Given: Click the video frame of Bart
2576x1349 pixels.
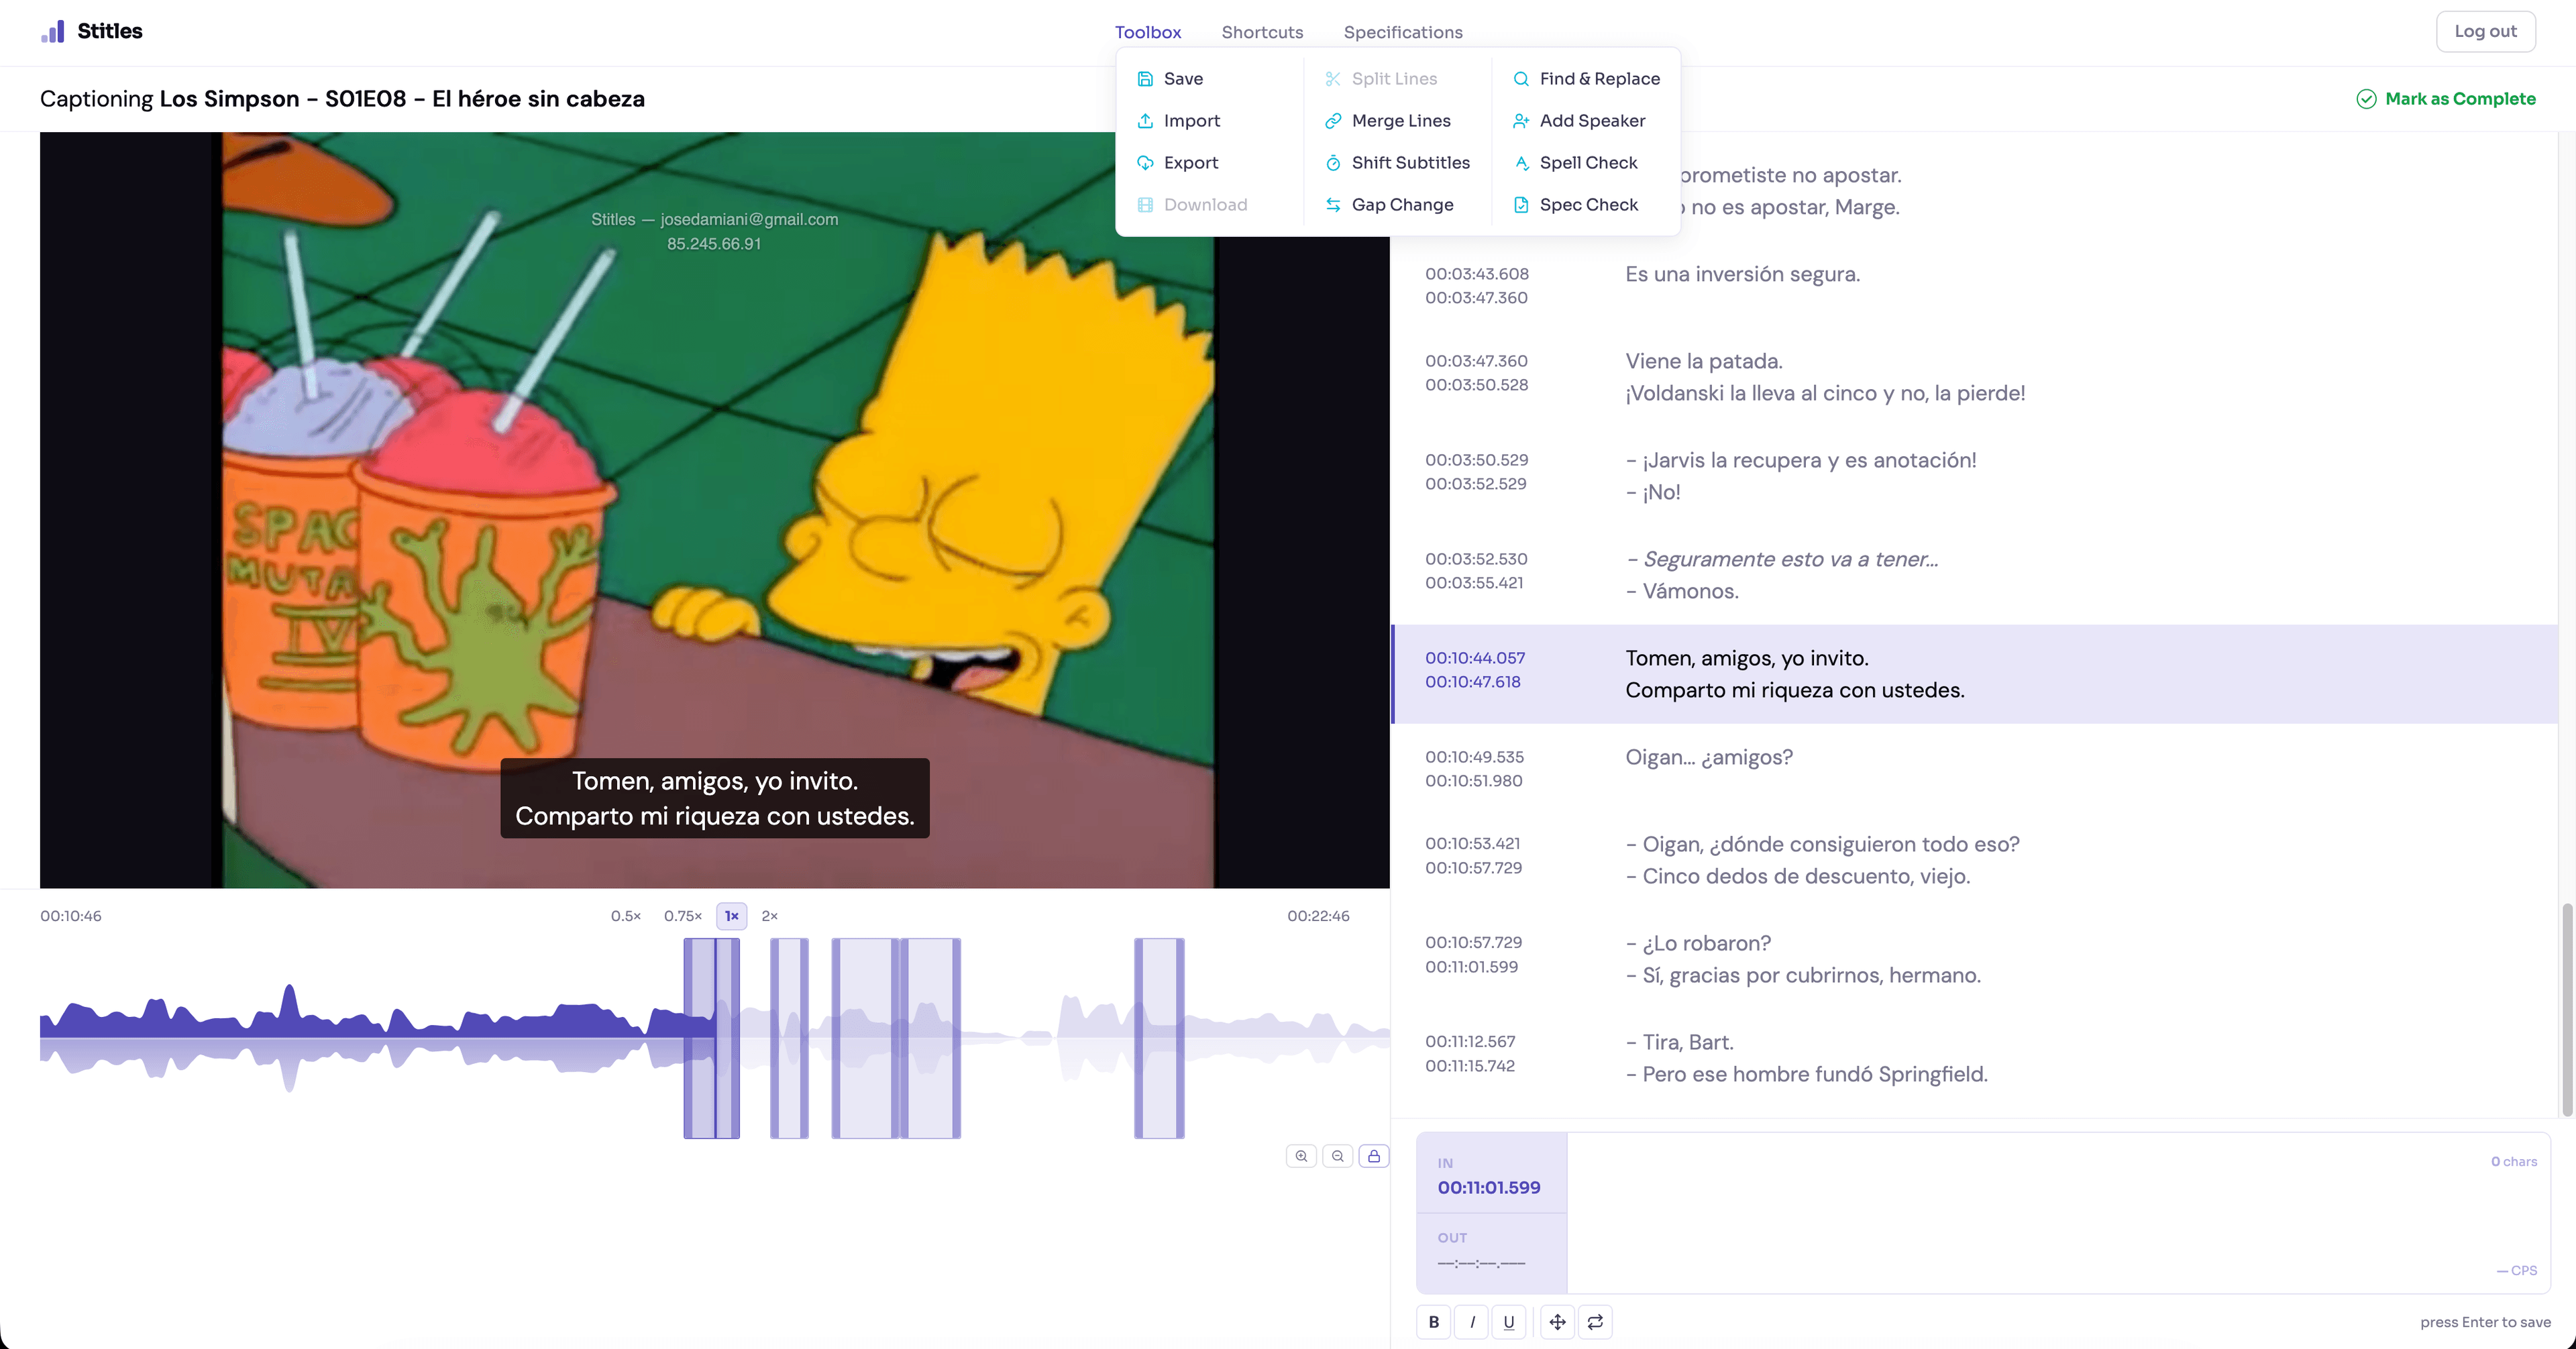Looking at the screenshot, I should click(x=715, y=510).
